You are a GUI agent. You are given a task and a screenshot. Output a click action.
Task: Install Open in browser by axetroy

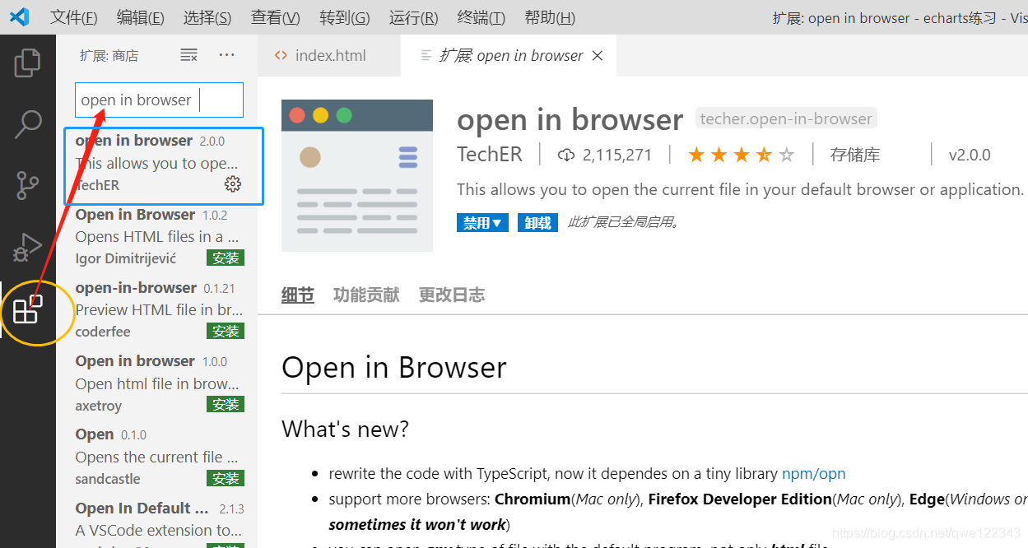[x=225, y=405]
